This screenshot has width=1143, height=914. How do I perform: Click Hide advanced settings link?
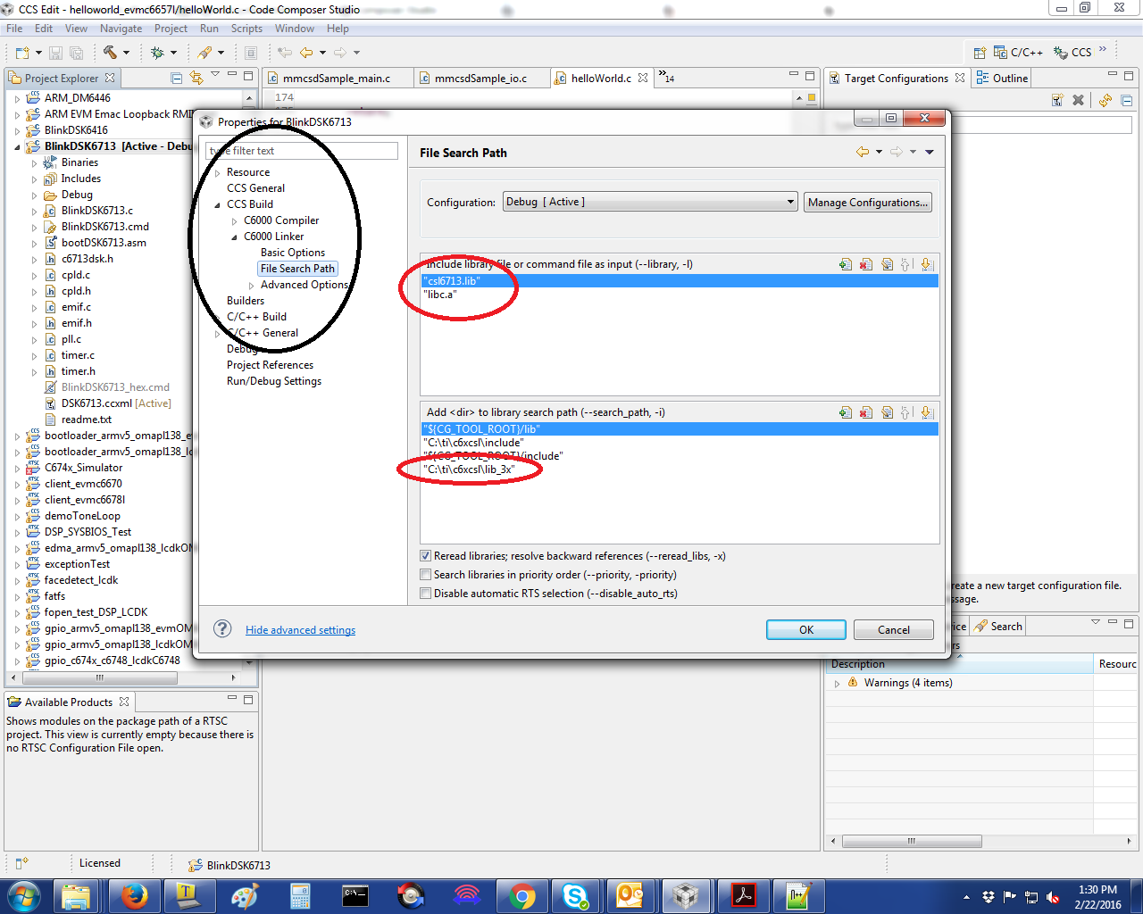click(300, 630)
